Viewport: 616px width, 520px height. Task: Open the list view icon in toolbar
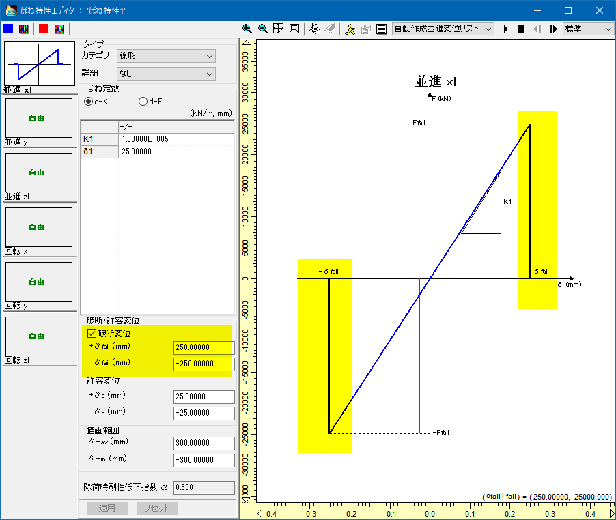pos(382,29)
